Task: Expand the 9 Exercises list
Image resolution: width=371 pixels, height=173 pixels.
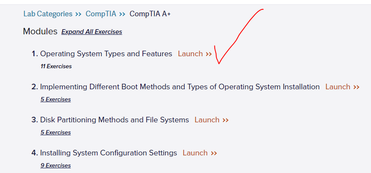Action: click(56, 166)
